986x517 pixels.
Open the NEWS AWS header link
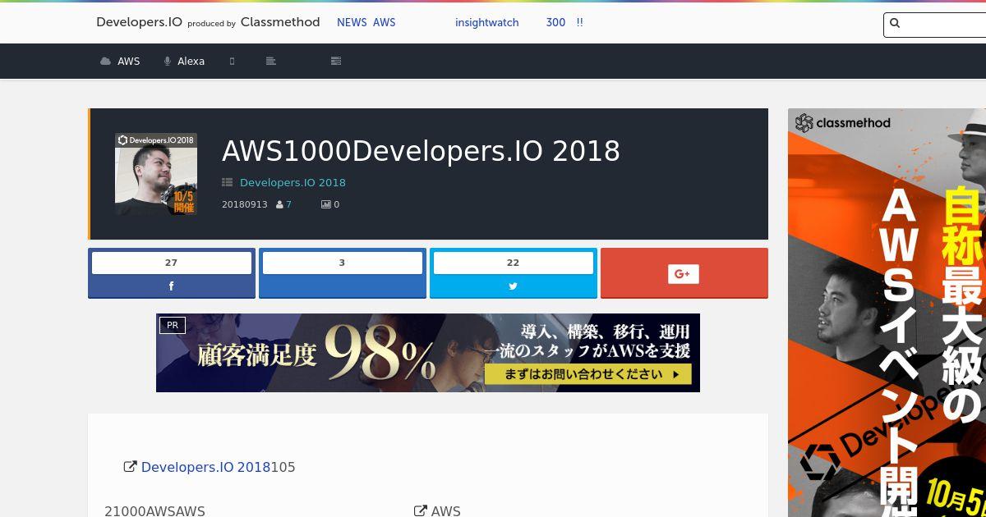[366, 23]
